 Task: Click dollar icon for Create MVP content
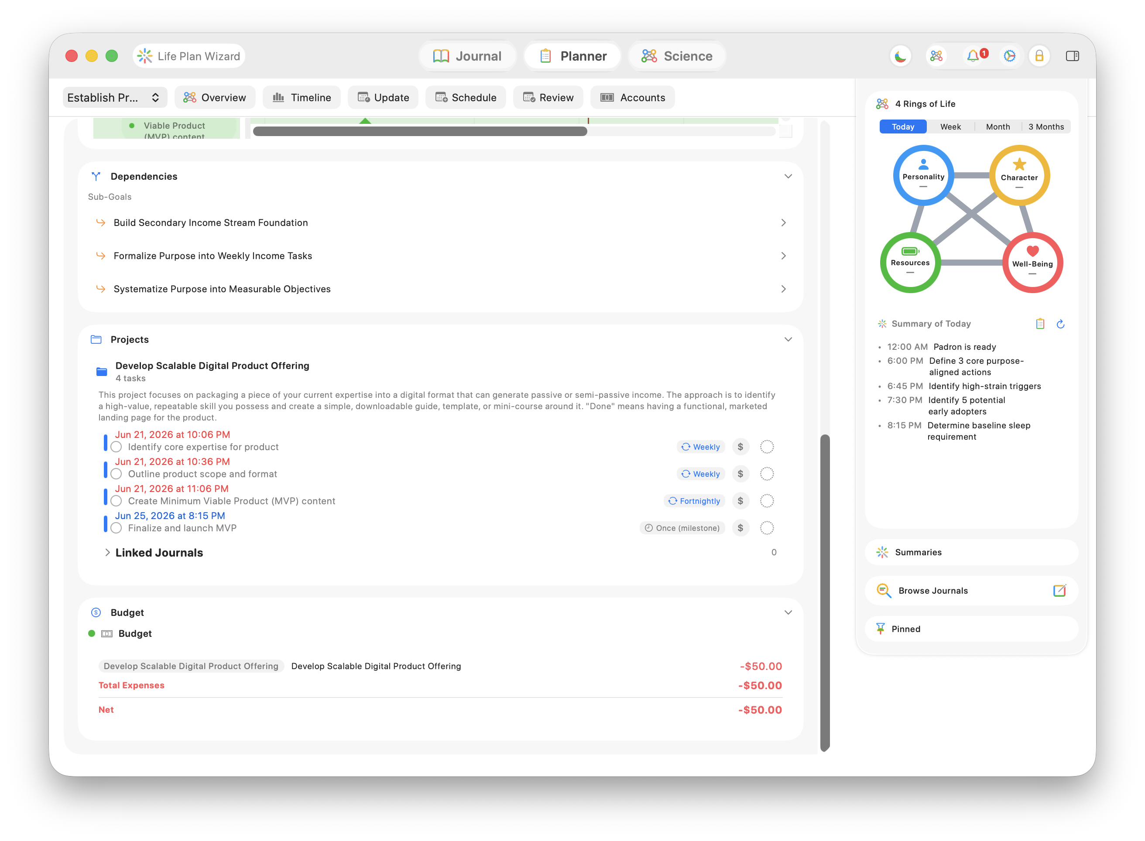click(740, 501)
